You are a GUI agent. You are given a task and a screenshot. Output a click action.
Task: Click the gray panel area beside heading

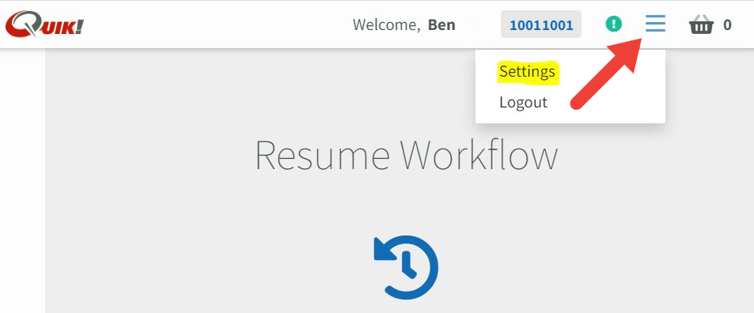tap(144, 155)
